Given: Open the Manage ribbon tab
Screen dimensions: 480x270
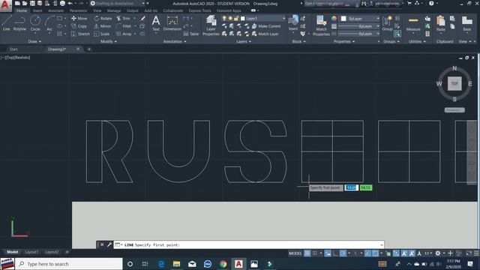Looking at the screenshot, I should pos(114,10).
